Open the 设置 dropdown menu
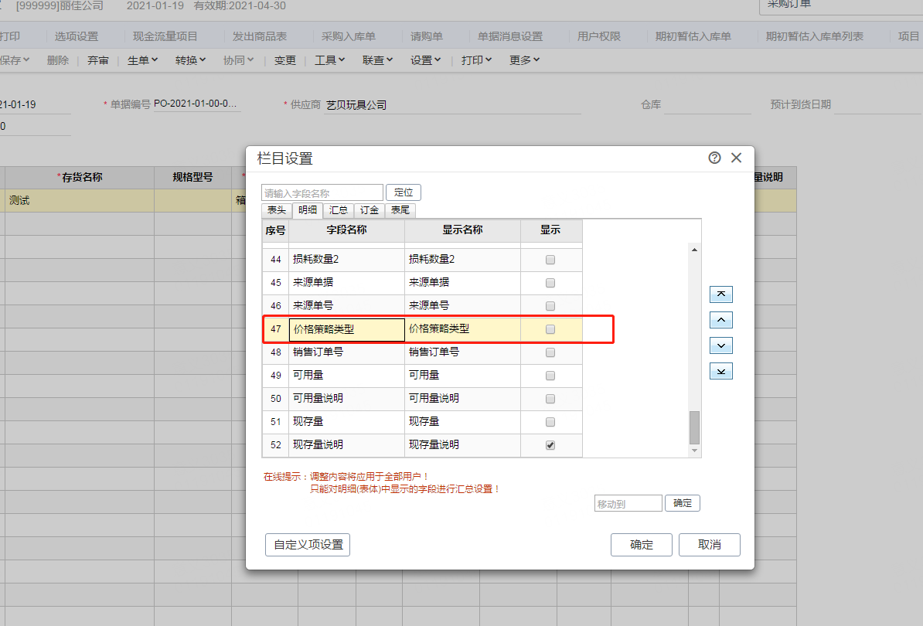 pos(426,60)
